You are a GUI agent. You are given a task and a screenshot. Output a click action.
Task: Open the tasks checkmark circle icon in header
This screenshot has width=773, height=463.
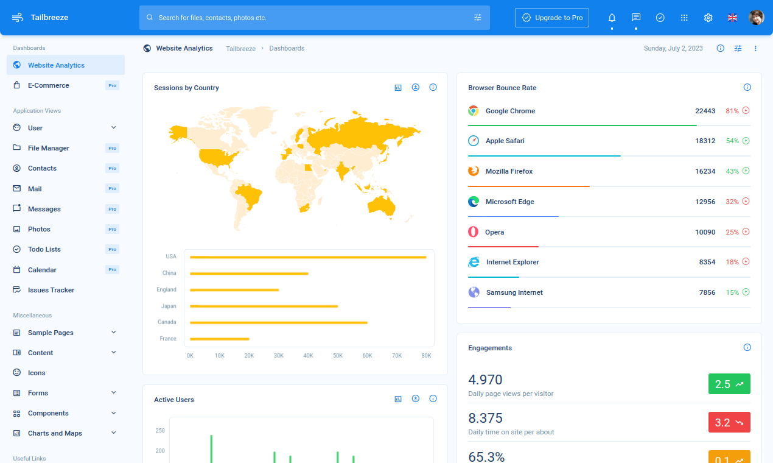pyautogui.click(x=660, y=18)
